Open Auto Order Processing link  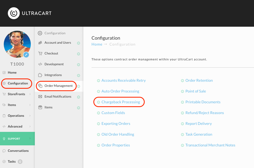tap(120, 91)
